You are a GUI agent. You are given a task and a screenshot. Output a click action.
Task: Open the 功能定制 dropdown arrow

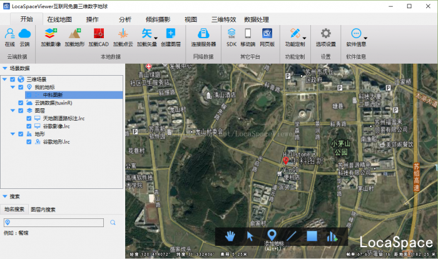pyautogui.click(x=305, y=38)
